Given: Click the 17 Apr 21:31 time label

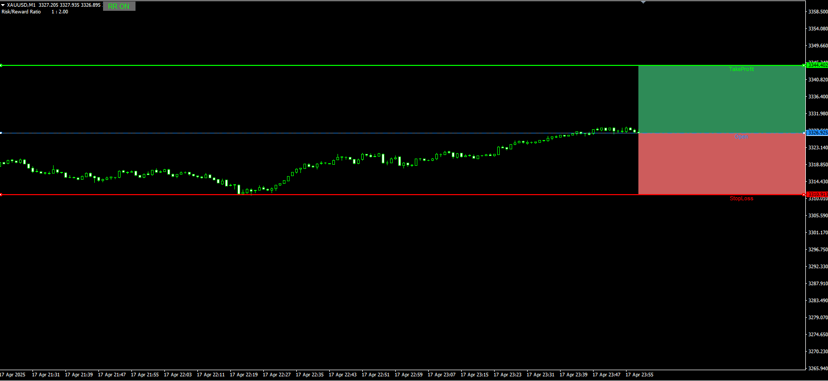Looking at the screenshot, I should [x=46, y=375].
